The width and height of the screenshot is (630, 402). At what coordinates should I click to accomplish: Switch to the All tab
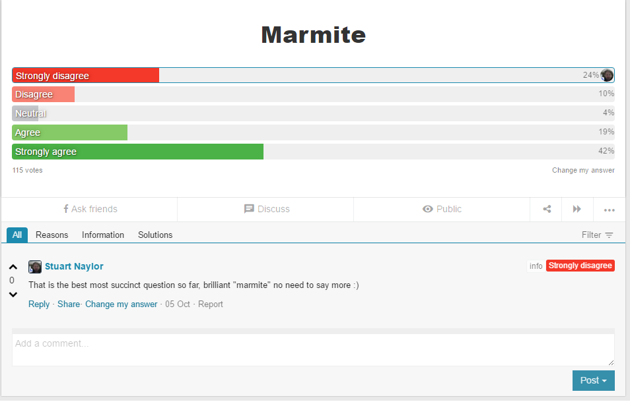[x=17, y=235]
